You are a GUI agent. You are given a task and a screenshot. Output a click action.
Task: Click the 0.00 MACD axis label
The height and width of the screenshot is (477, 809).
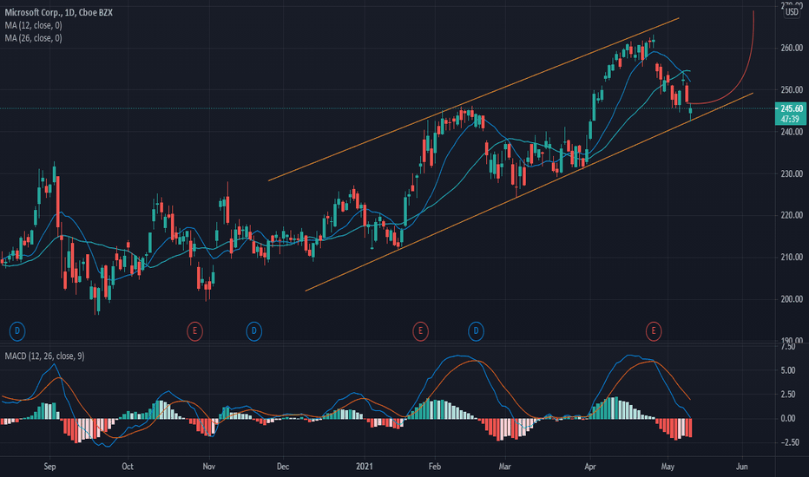pyautogui.click(x=788, y=418)
